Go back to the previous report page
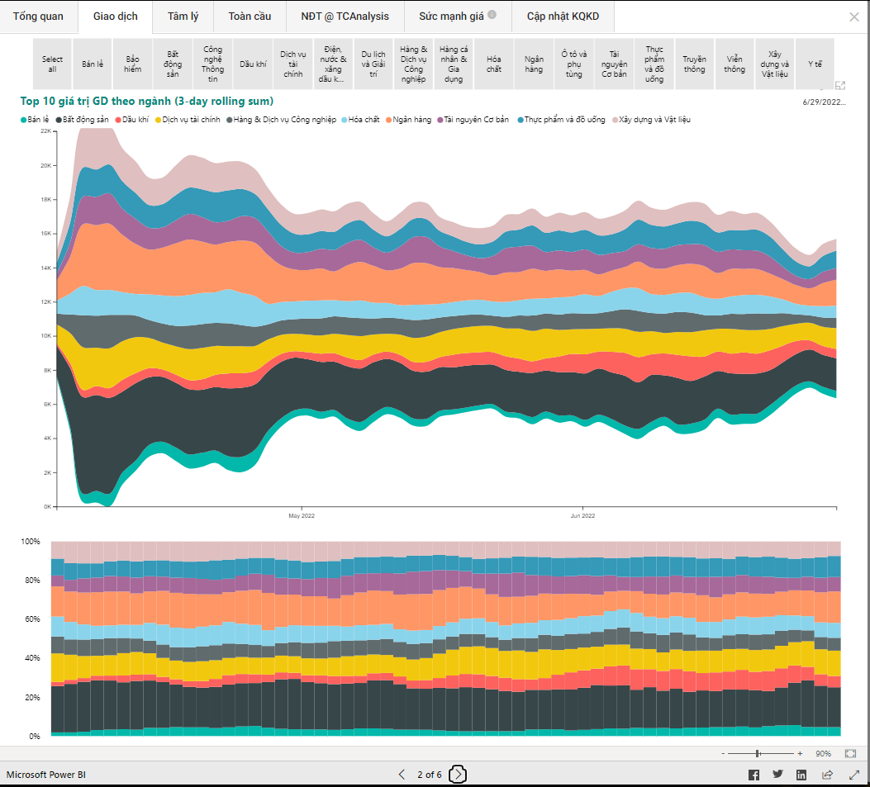Screen dimensions: 870x787 click(402, 775)
